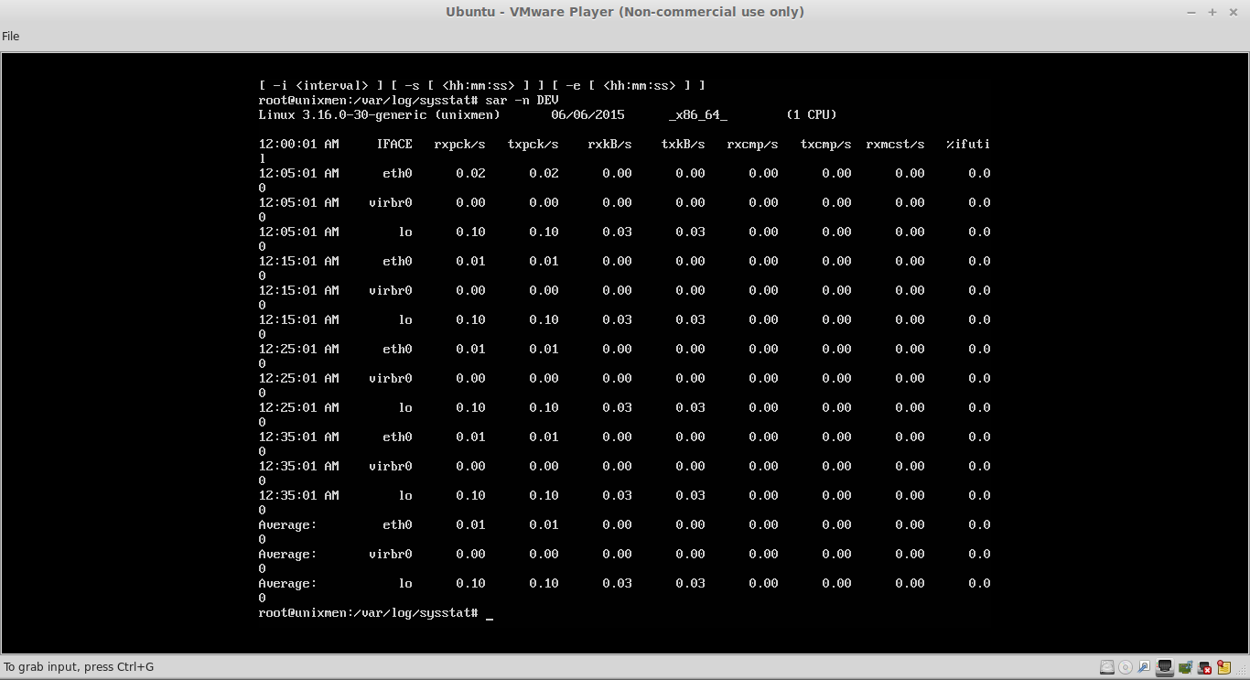Click the txkB/s column header
The image size is (1250, 680).
(x=684, y=144)
